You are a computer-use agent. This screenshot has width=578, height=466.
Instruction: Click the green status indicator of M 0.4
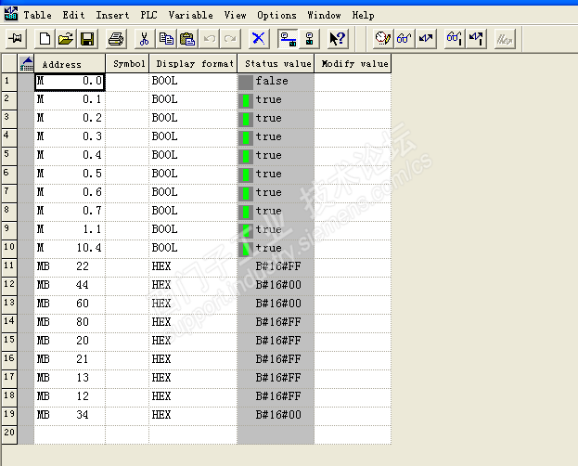(246, 156)
